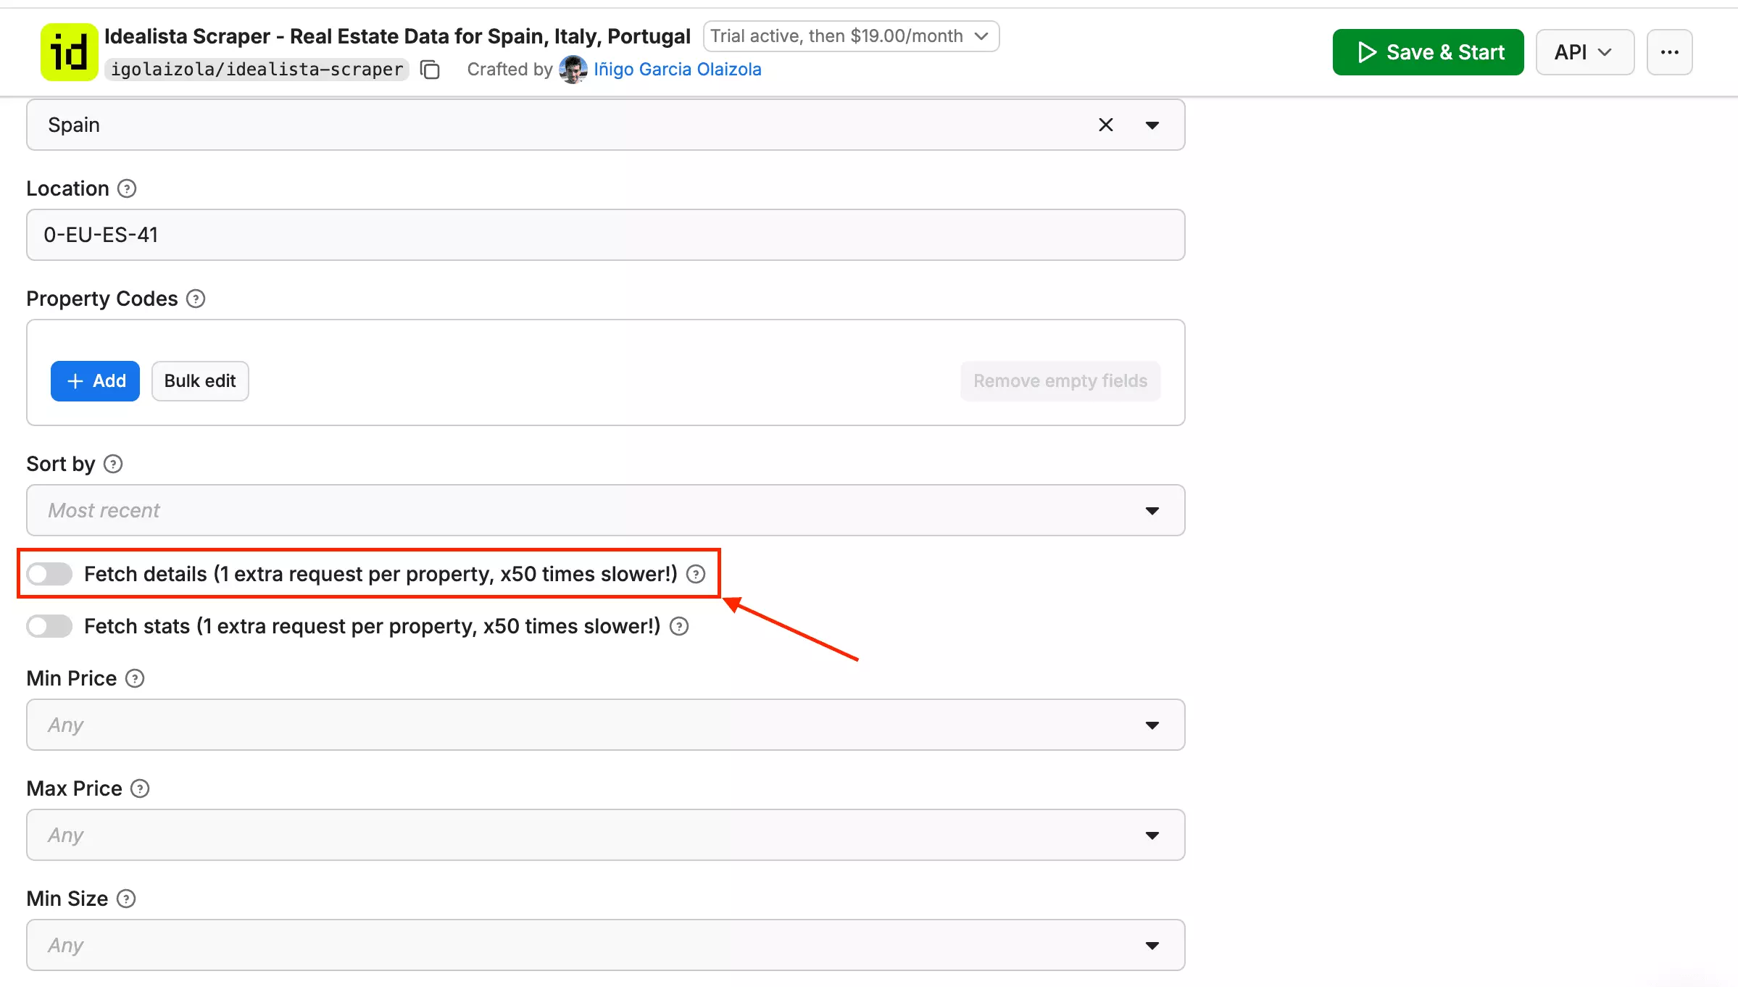
Task: Show help for Property Codes
Action: (x=196, y=299)
